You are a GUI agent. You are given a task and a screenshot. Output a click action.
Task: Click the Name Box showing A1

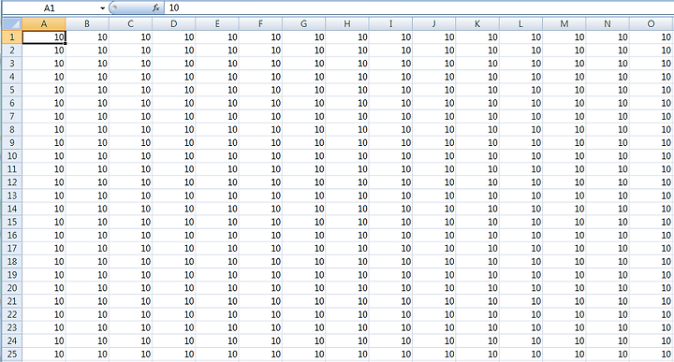[x=50, y=8]
